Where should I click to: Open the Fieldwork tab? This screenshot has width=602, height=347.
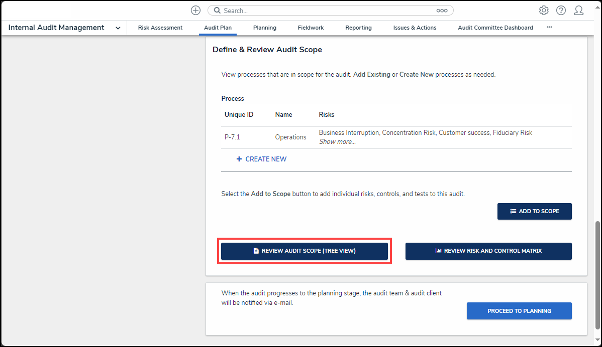[x=311, y=28]
